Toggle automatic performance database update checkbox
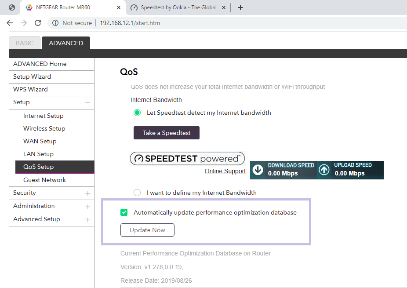This screenshot has height=288, width=407. tap(124, 212)
